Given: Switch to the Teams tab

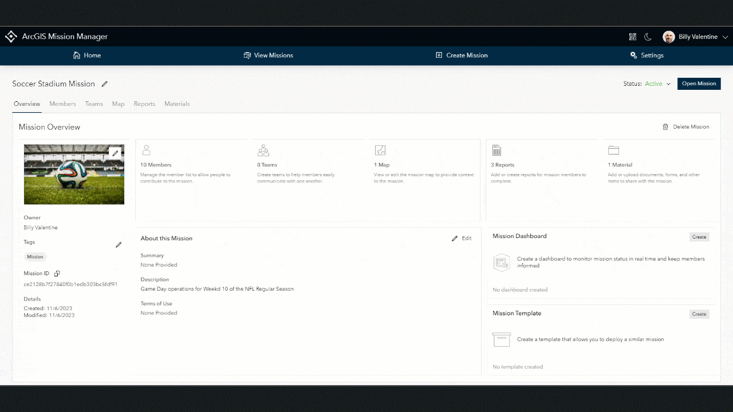Looking at the screenshot, I should (94, 104).
